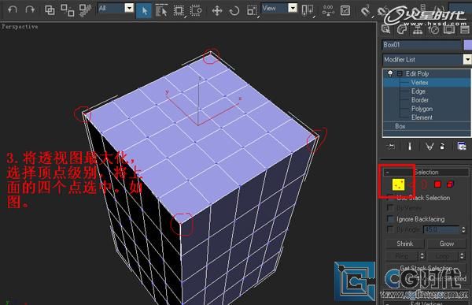This screenshot has width=472, height=305.
Task: Open the All selection filter dropdown
Action: (116, 8)
